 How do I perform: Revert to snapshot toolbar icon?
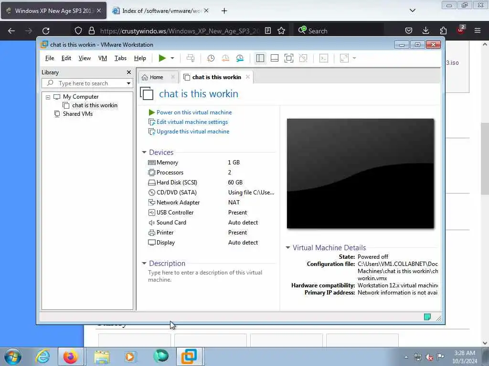[225, 58]
